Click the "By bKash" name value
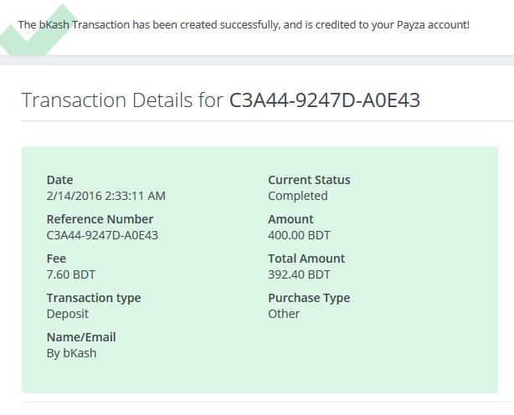Screen dimensions: 514x415 pos(71,353)
